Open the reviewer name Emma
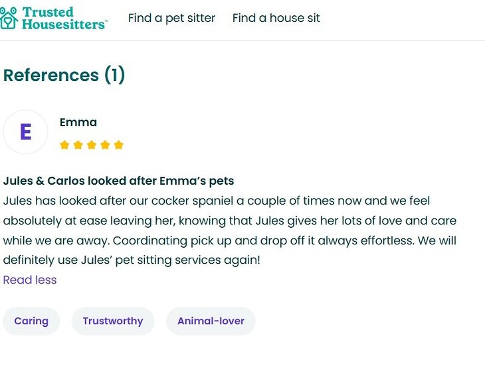 [x=78, y=122]
